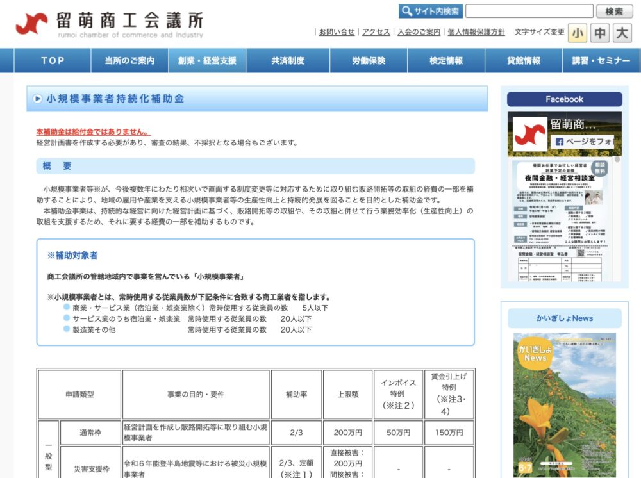Click the 検索 search button
Screen dimensions: 641x478
(614, 12)
